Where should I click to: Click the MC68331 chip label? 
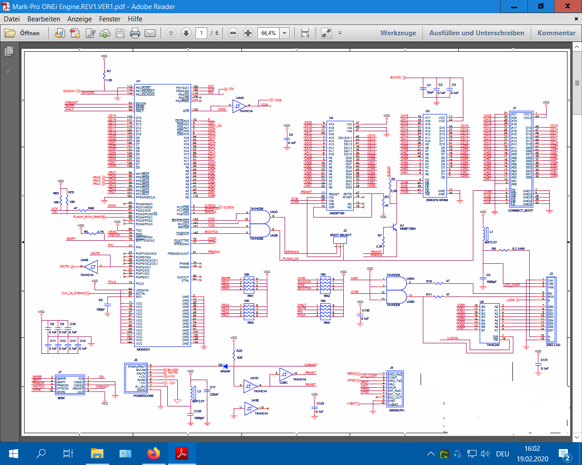tap(143, 349)
